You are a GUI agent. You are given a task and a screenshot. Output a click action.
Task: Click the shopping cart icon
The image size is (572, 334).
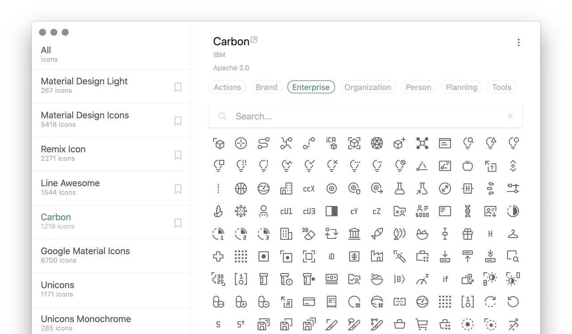tap(422, 324)
